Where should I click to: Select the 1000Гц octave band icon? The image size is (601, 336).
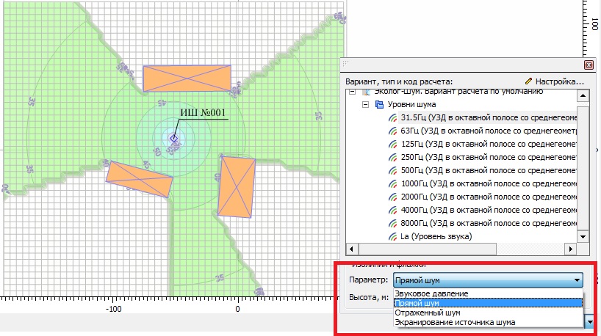click(394, 184)
